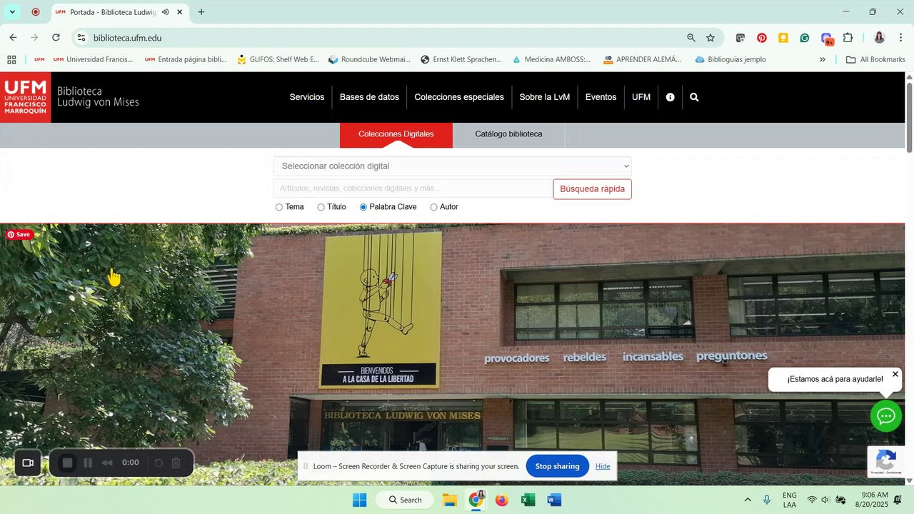Click the article search text field
The height and width of the screenshot is (514, 914).
tap(413, 188)
